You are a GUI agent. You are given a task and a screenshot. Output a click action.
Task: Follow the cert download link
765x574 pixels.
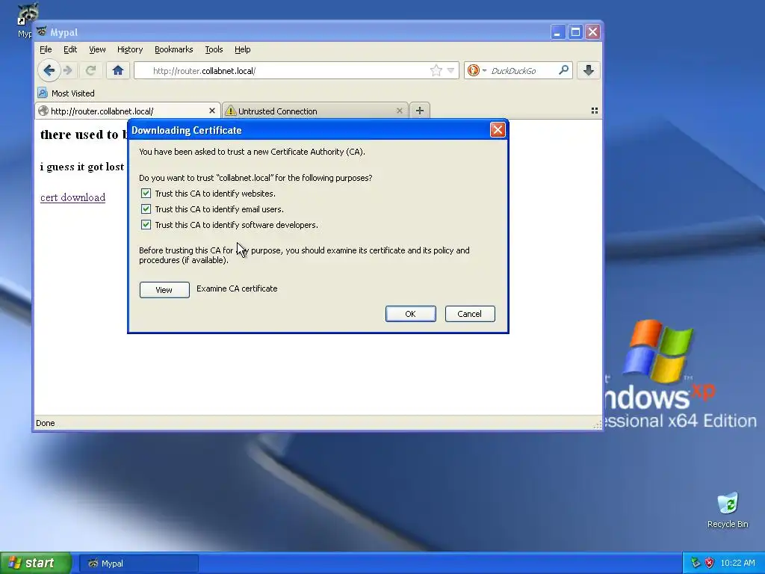coord(72,197)
